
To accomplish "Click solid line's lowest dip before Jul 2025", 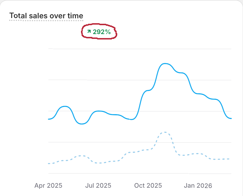I will (82, 124).
